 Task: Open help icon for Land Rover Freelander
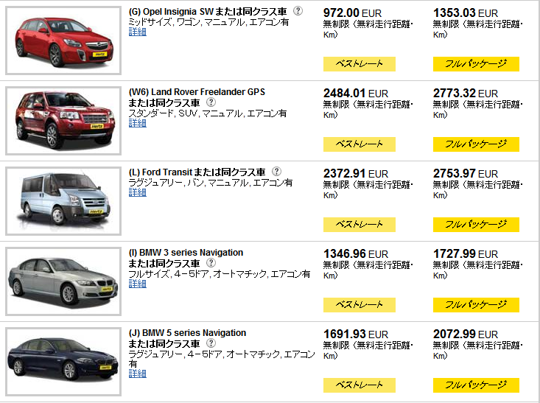[211, 102]
